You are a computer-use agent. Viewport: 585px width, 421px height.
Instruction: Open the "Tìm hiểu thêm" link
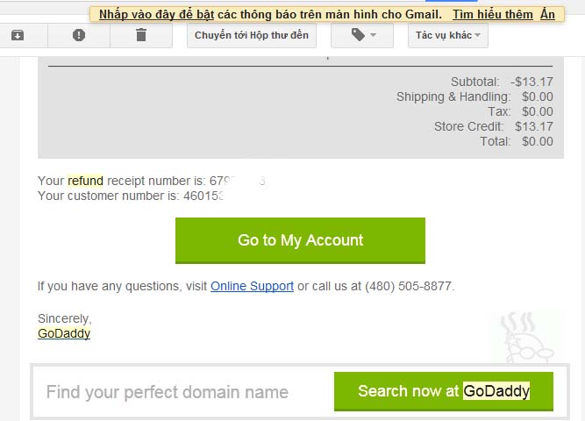coord(492,15)
